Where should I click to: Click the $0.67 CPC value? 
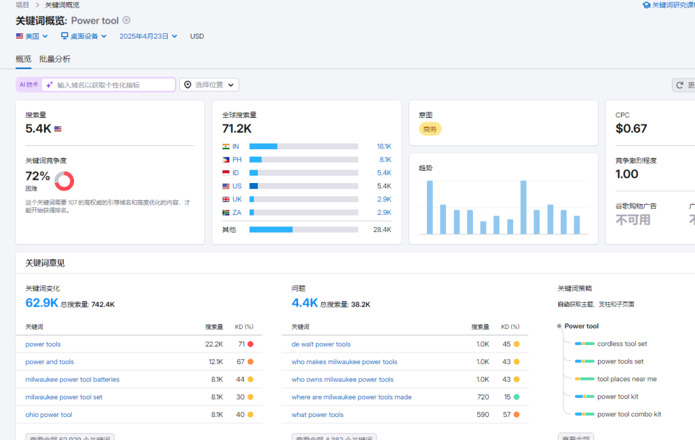[x=631, y=129]
